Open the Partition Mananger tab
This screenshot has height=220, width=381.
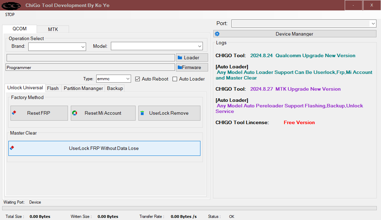tap(83, 88)
